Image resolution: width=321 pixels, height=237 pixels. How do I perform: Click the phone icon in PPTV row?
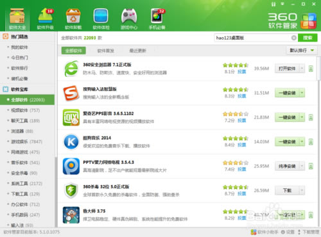pos(311,166)
